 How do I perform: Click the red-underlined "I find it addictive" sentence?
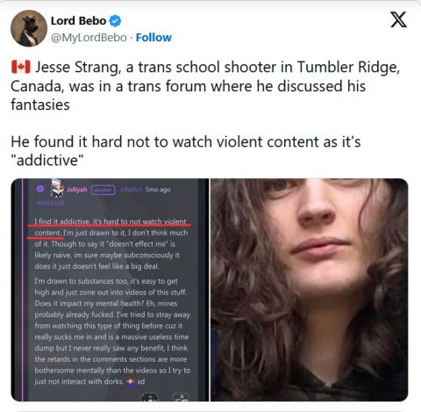coord(111,227)
